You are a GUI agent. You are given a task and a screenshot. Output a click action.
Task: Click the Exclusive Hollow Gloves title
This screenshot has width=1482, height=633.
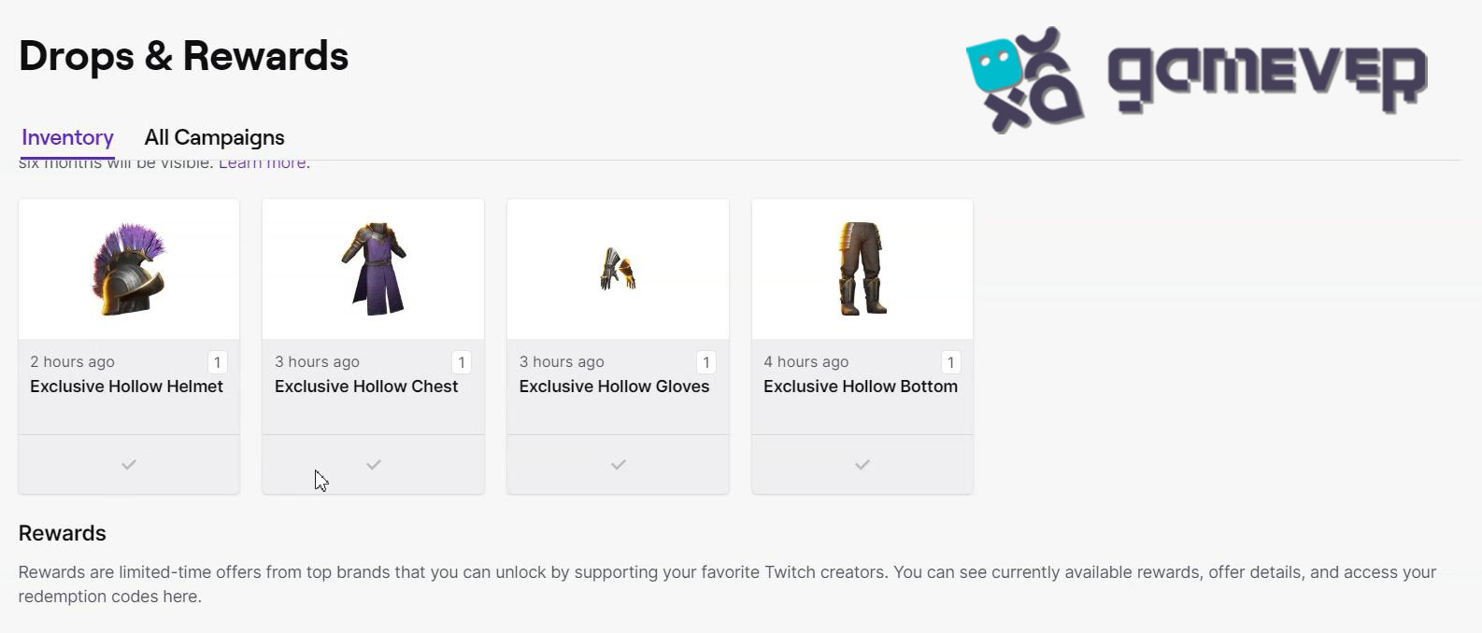click(x=614, y=387)
